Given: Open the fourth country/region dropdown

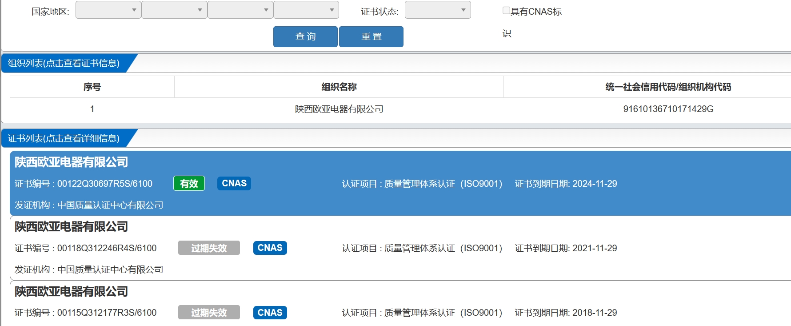Looking at the screenshot, I should [306, 10].
